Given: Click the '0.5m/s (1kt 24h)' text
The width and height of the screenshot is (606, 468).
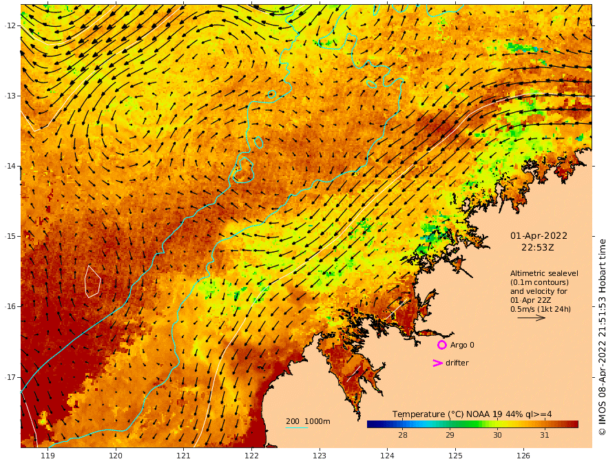Looking at the screenshot, I should tap(541, 309).
